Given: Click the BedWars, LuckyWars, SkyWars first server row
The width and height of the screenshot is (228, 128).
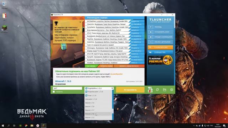Looking at the screenshot, I should click(115, 21).
